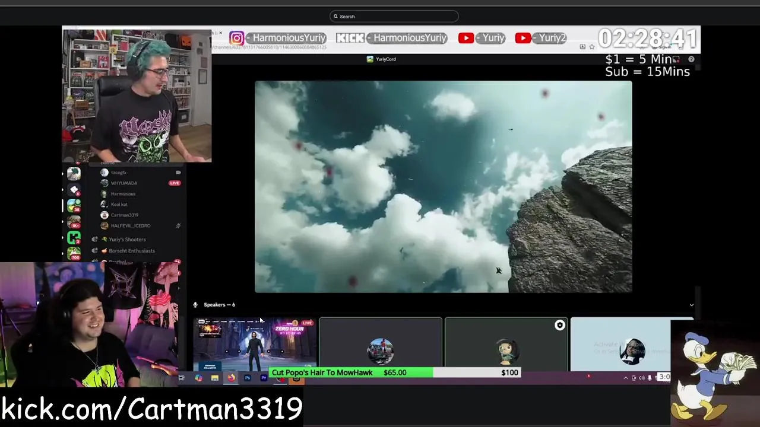
Task: Click the YouTube Yuriy2 overlay label
Action: (541, 38)
